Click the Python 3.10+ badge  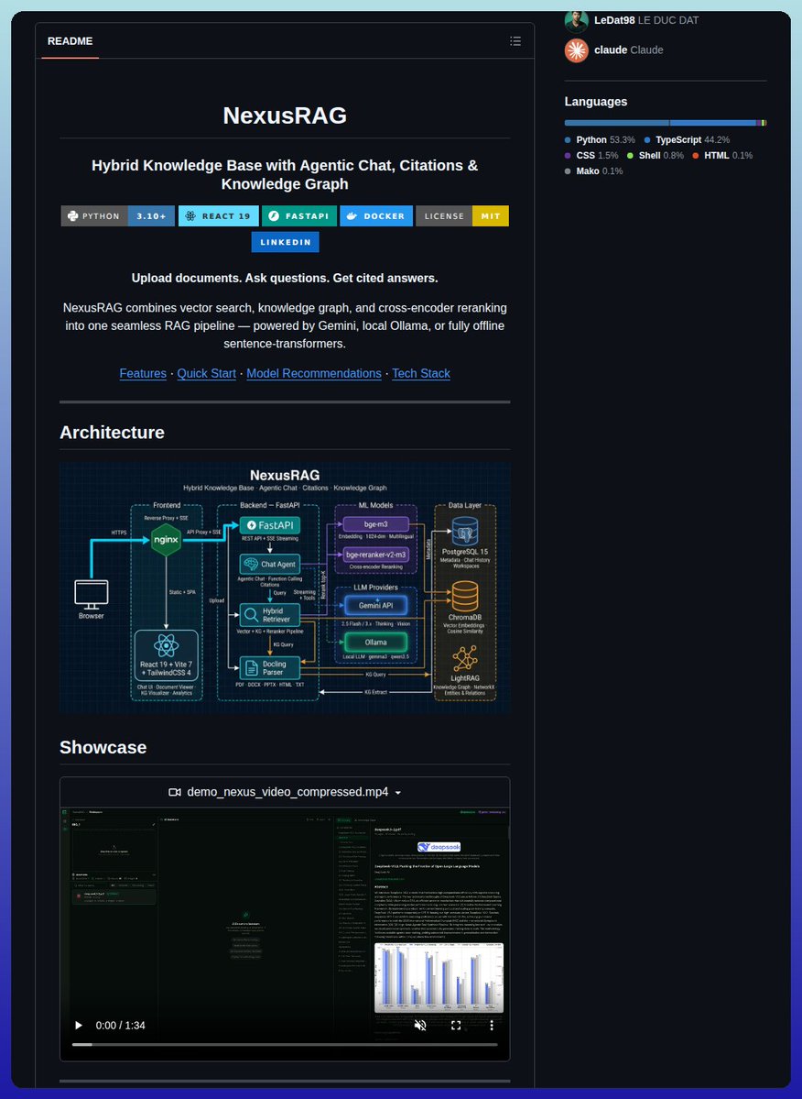pyautogui.click(x=117, y=216)
